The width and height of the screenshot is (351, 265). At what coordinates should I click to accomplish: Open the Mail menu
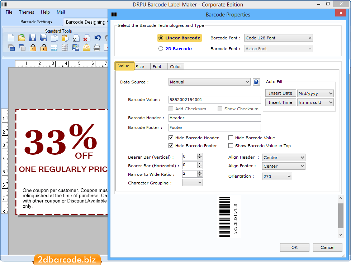point(61,12)
